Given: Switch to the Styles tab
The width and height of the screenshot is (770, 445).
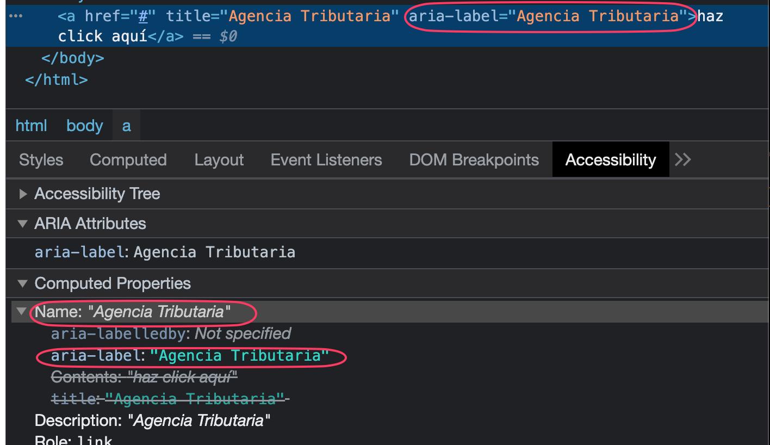Looking at the screenshot, I should 41,160.
